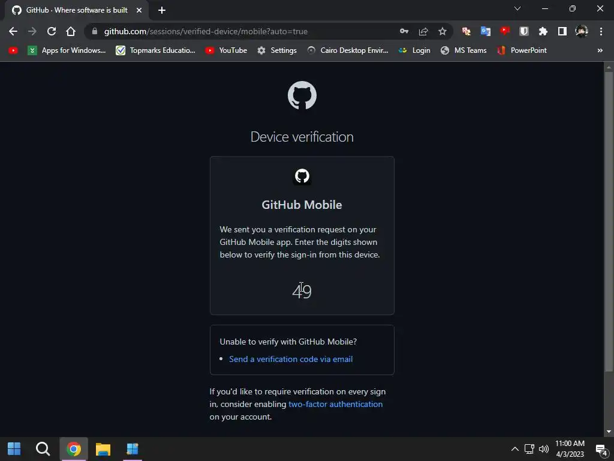The height and width of the screenshot is (461, 614).
Task: Open a new browser tab
Action: tap(162, 10)
